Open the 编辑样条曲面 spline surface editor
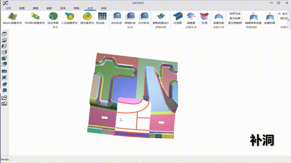The image size is (291, 163). (253, 18)
